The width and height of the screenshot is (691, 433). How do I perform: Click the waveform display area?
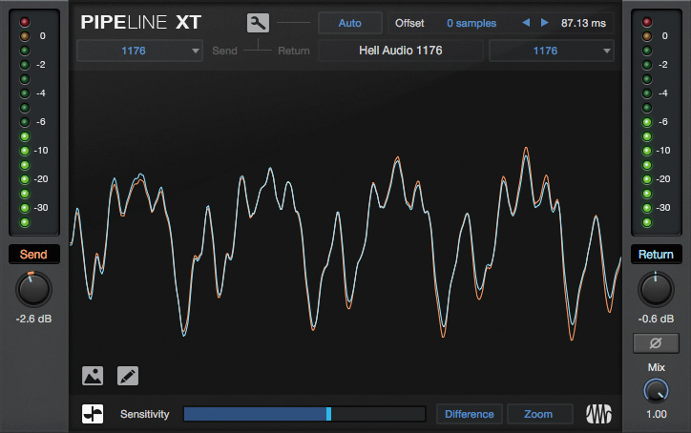click(x=345, y=234)
